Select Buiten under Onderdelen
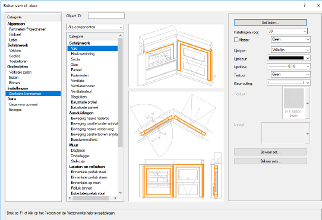Image resolution: width=322 pixels, height=220 pixels. coord(14,78)
